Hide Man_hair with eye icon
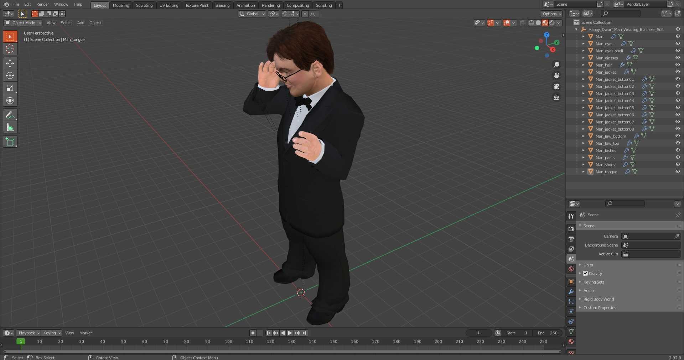 (x=678, y=65)
